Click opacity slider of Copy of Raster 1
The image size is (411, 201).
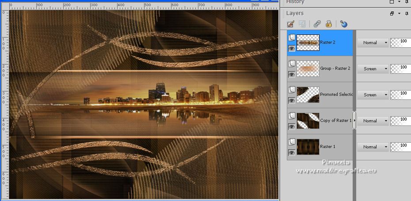[400, 121]
